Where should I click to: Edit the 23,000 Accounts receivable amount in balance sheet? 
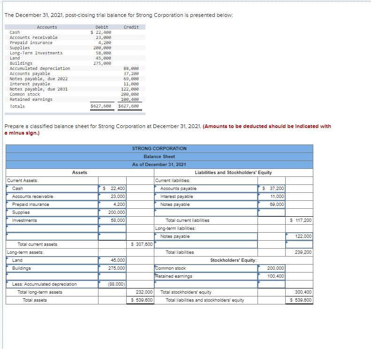click(113, 197)
